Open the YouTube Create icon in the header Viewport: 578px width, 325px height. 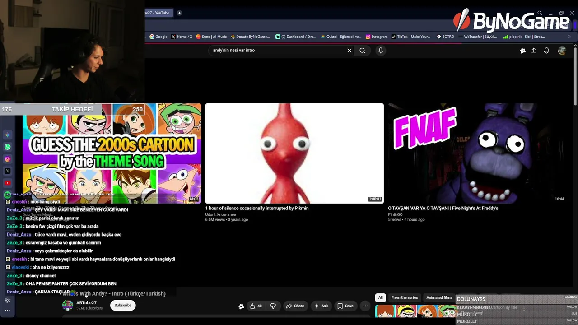point(523,51)
